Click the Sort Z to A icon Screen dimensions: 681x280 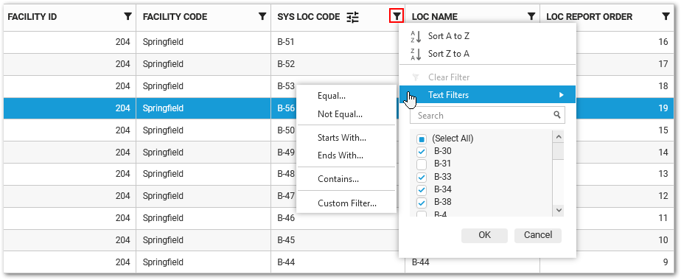click(416, 55)
